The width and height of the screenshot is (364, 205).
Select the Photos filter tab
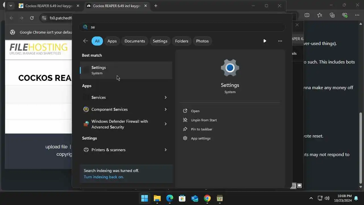[x=202, y=41]
